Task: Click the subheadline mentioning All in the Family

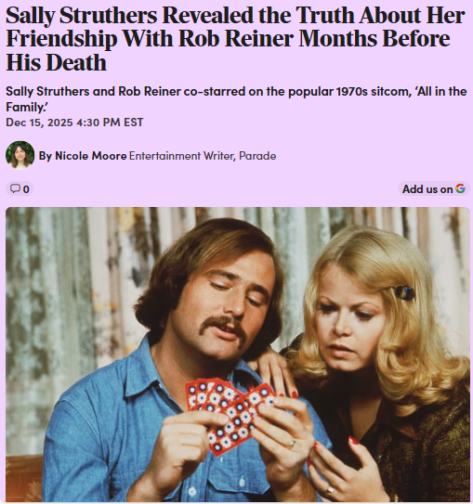Action: (236, 98)
